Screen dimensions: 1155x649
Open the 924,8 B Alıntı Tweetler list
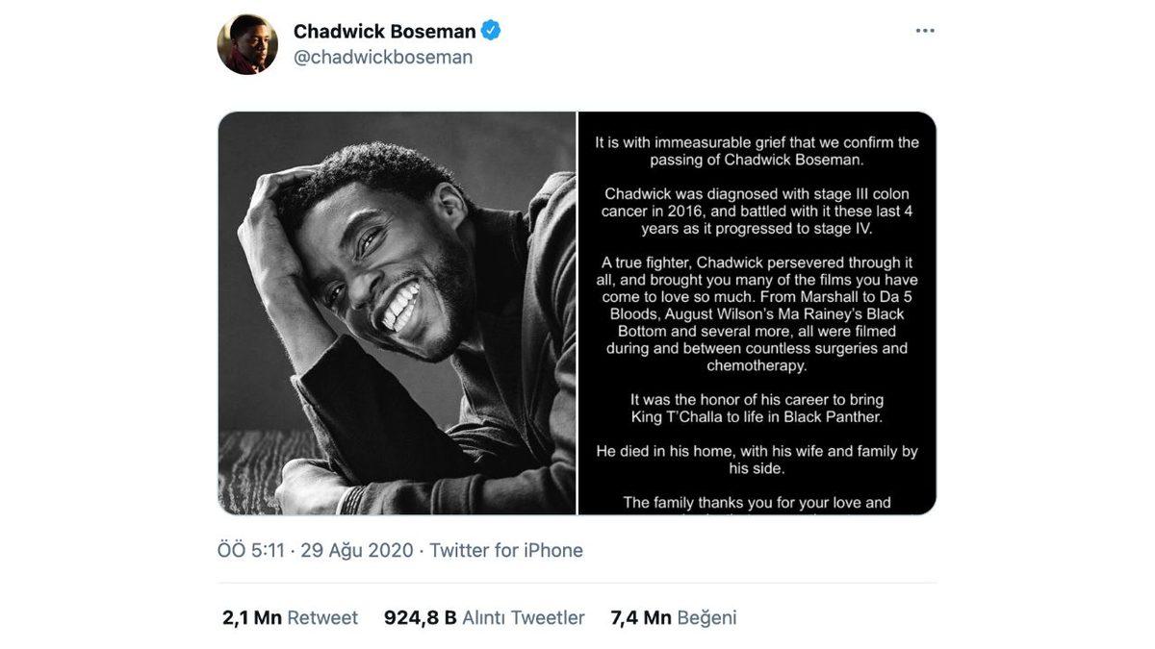tap(473, 616)
